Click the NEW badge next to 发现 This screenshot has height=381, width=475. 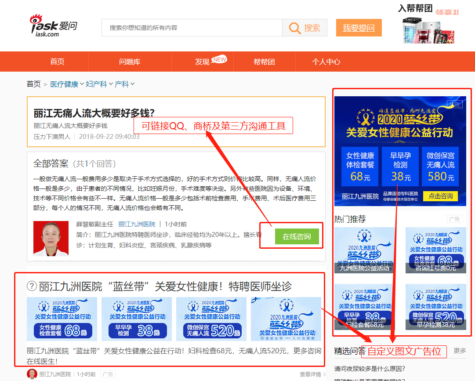click(x=219, y=59)
